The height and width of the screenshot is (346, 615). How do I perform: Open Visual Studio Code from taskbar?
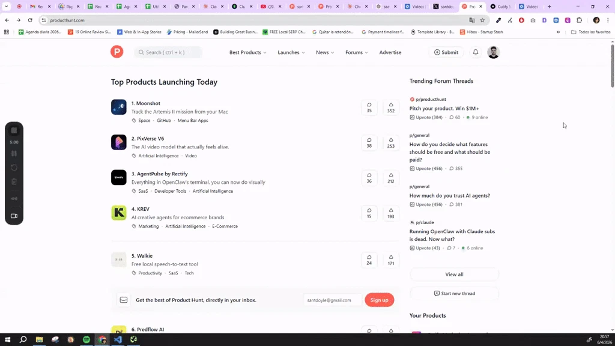coord(118,340)
